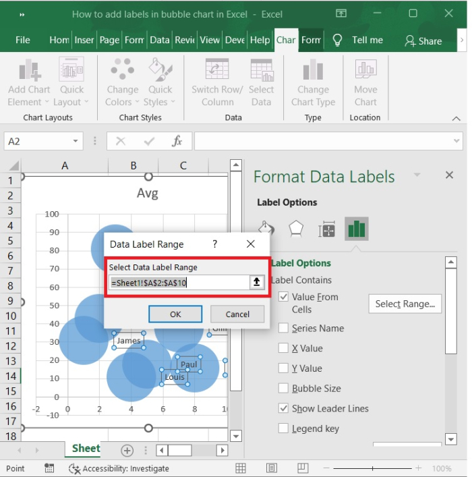
Task: Click the formula bar cancel X icon
Action: tap(121, 141)
